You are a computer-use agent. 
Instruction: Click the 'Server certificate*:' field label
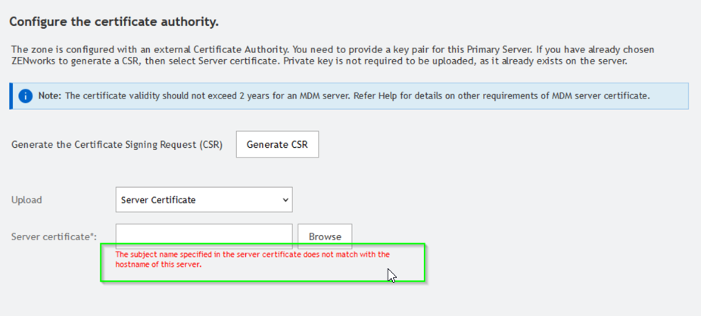pyautogui.click(x=55, y=236)
